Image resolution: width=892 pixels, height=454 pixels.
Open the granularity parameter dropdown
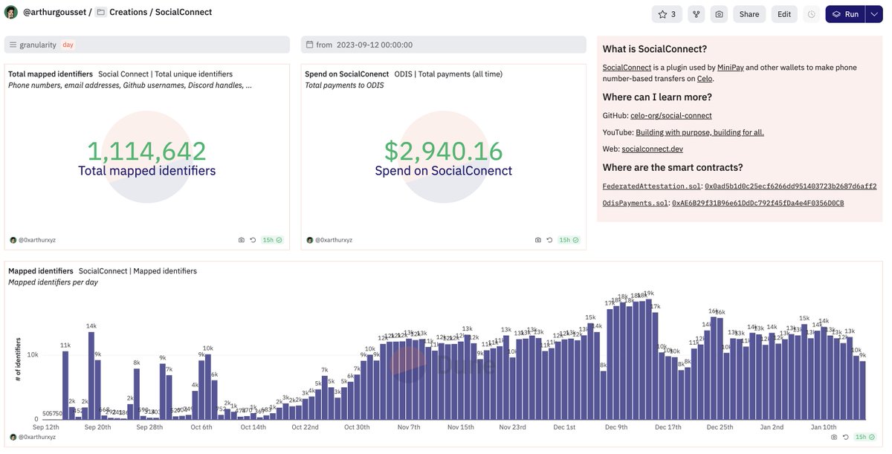point(147,45)
